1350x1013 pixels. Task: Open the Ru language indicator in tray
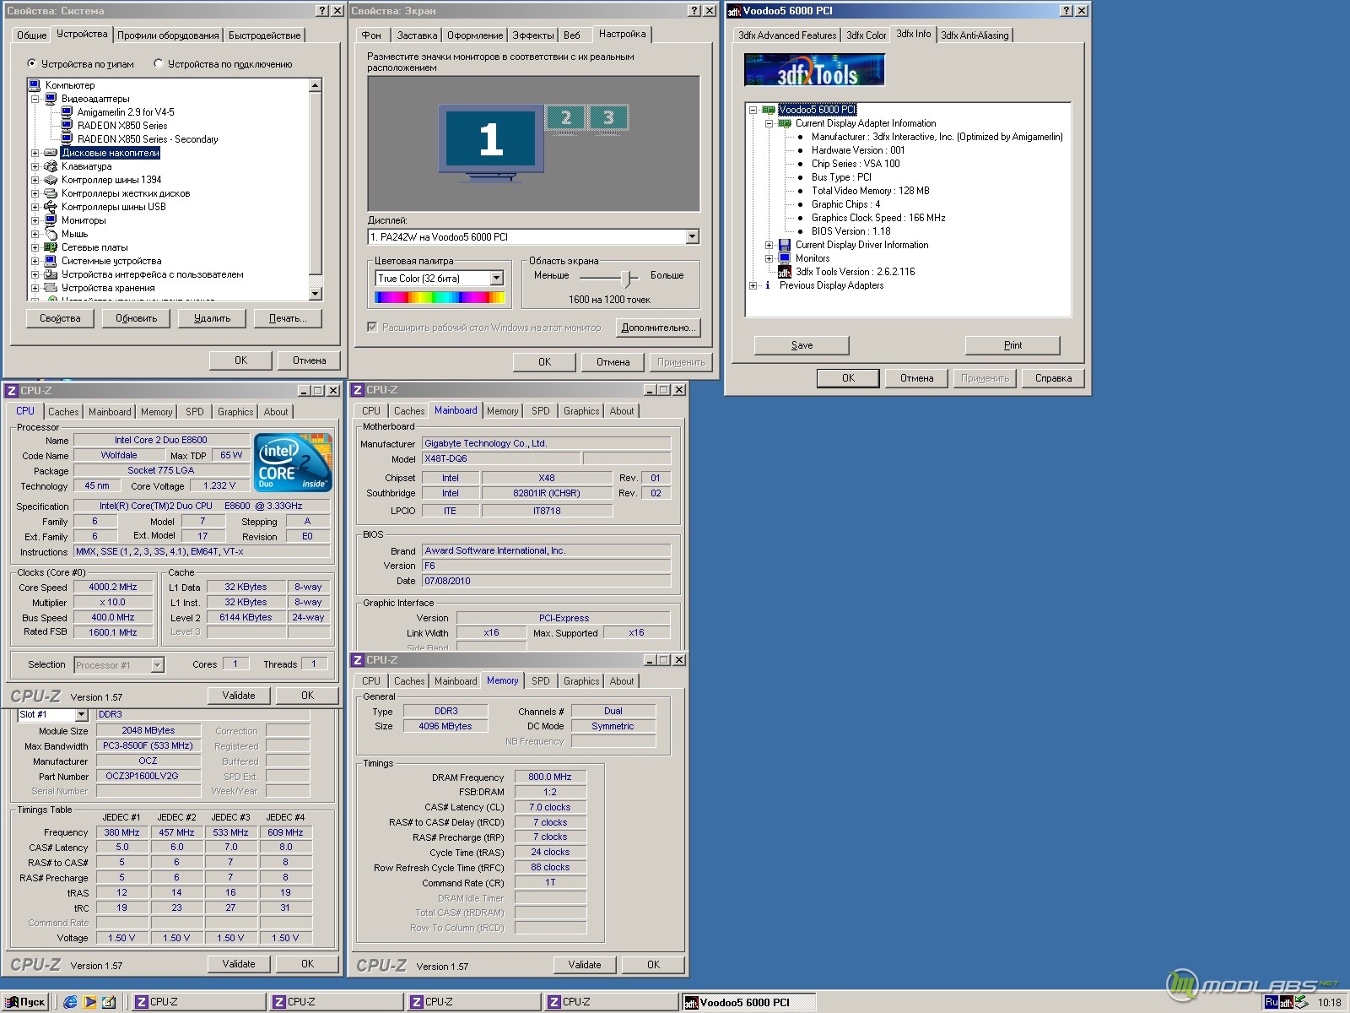click(1271, 1002)
